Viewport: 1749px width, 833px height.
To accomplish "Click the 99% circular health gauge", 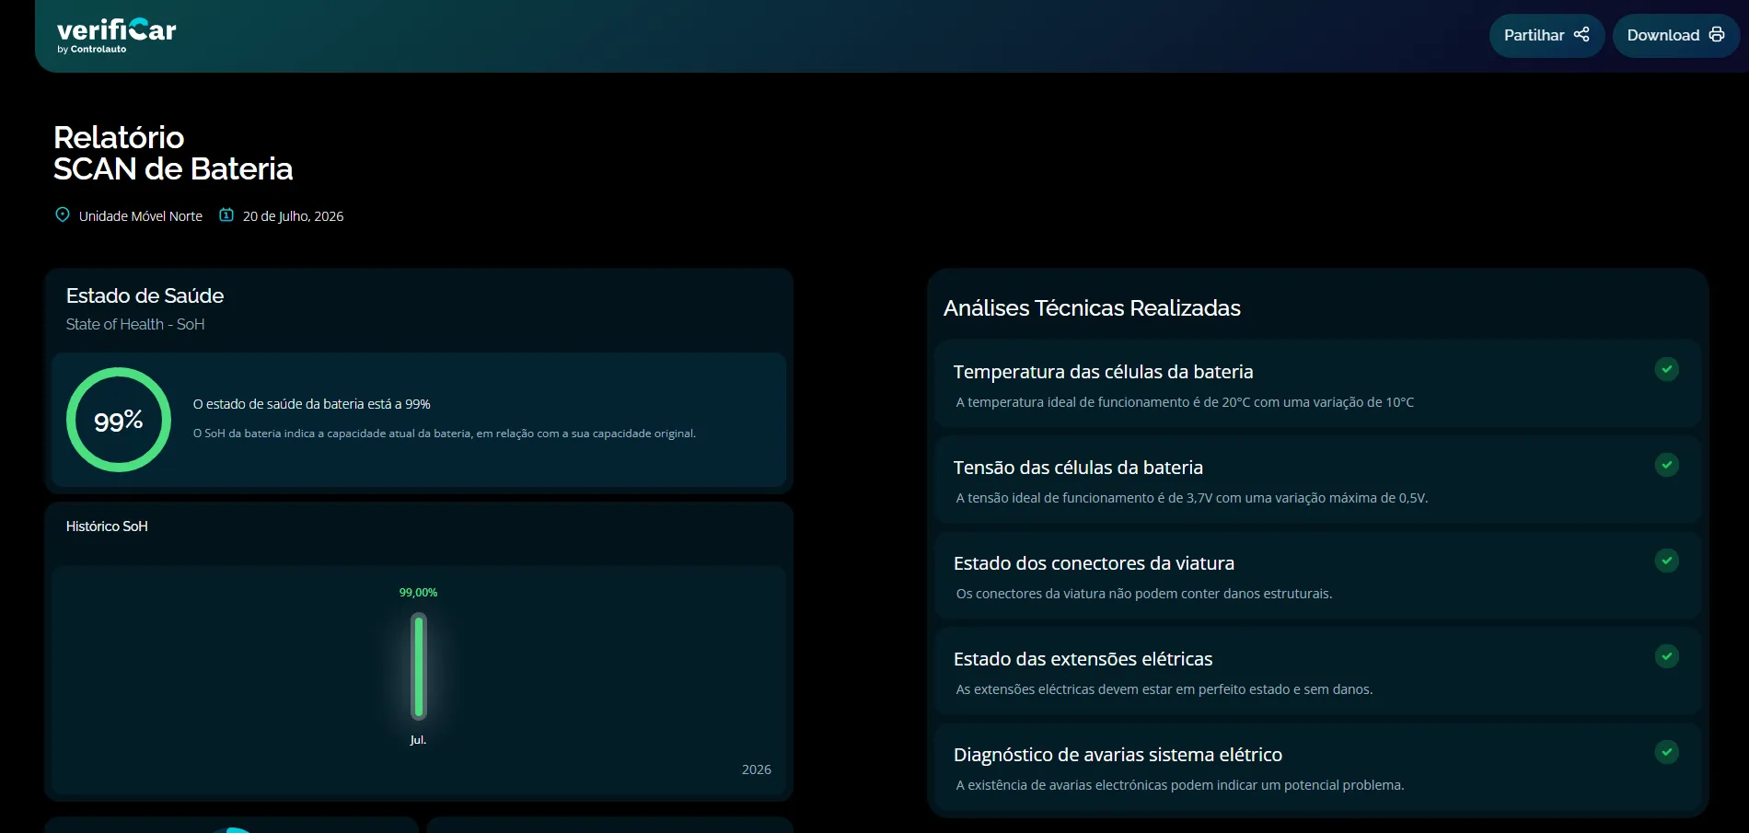I will point(119,420).
